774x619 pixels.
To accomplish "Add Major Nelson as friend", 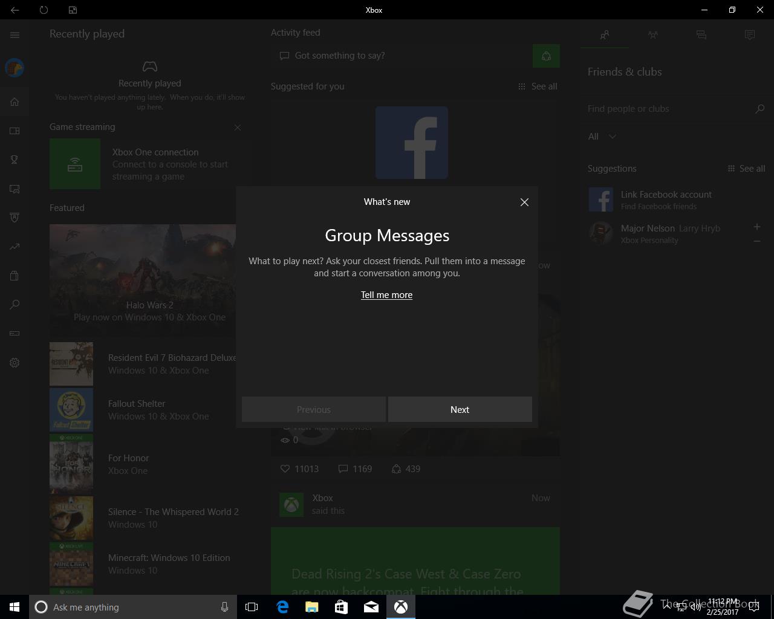I will pyautogui.click(x=756, y=227).
